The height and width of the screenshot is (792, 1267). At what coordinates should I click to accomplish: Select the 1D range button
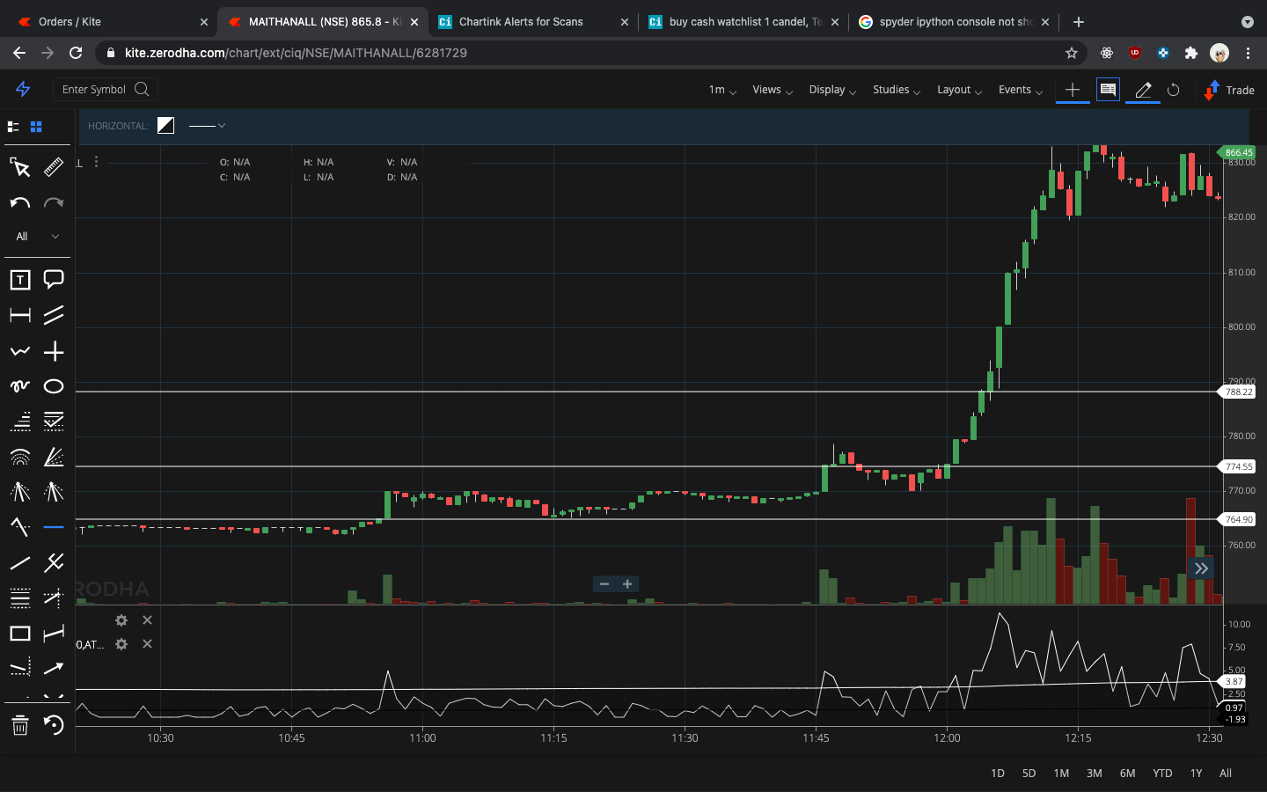coord(997,773)
